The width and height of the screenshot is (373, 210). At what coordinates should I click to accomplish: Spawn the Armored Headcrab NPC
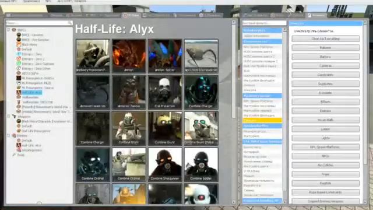(x=93, y=92)
